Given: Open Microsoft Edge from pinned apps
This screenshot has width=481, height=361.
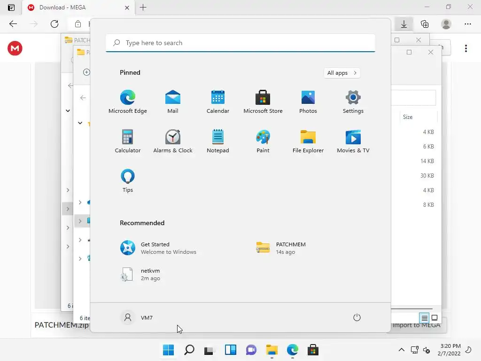Looking at the screenshot, I should [x=128, y=102].
